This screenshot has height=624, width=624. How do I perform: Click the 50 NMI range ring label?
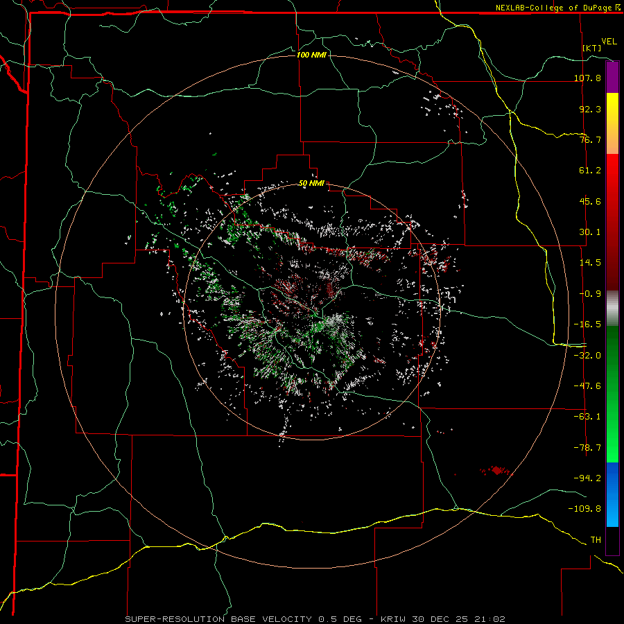point(311,184)
